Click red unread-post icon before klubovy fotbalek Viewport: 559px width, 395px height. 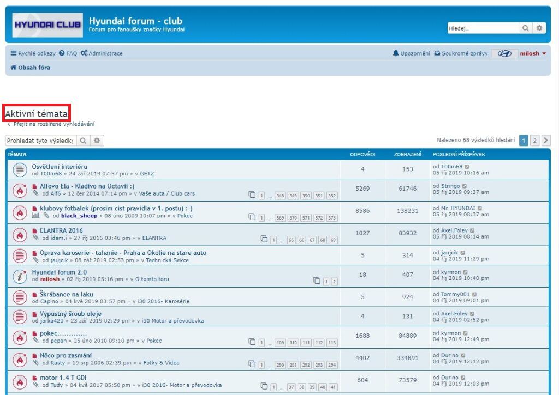[x=34, y=209]
